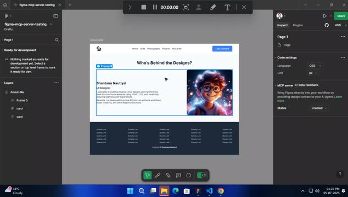The height and width of the screenshot is (197, 348).
Task: Pause the screen recording
Action: click(x=155, y=7)
